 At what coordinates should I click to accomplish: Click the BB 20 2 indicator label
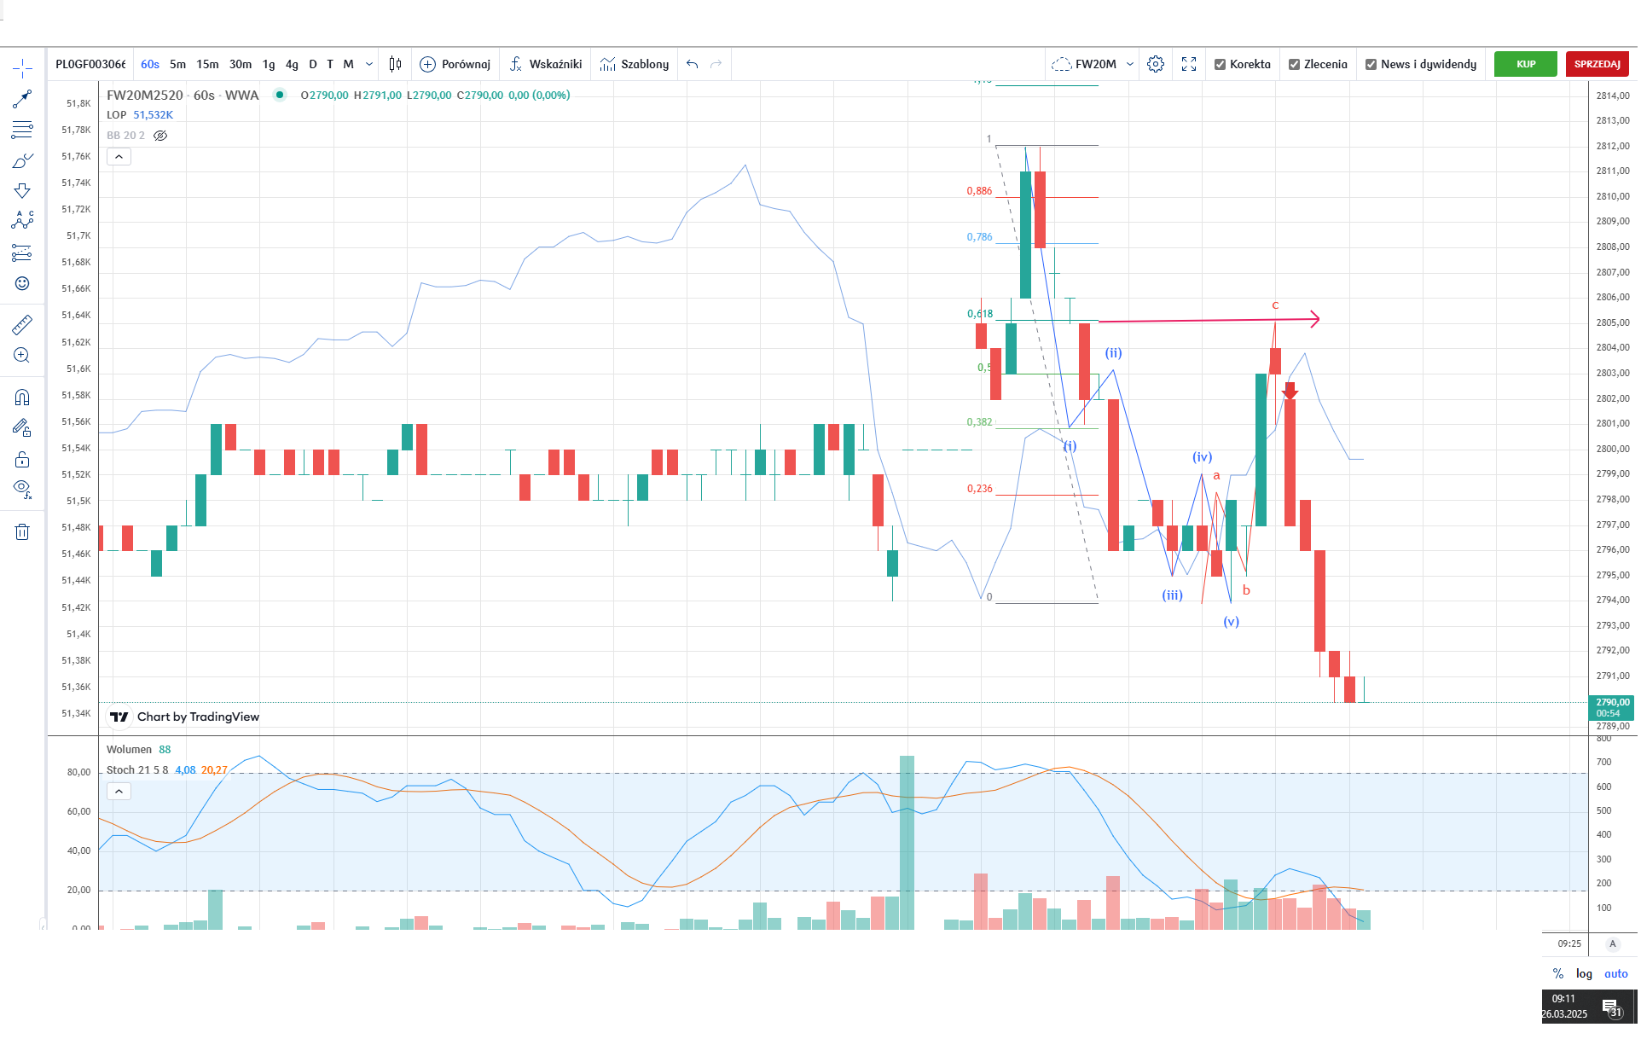(x=125, y=136)
